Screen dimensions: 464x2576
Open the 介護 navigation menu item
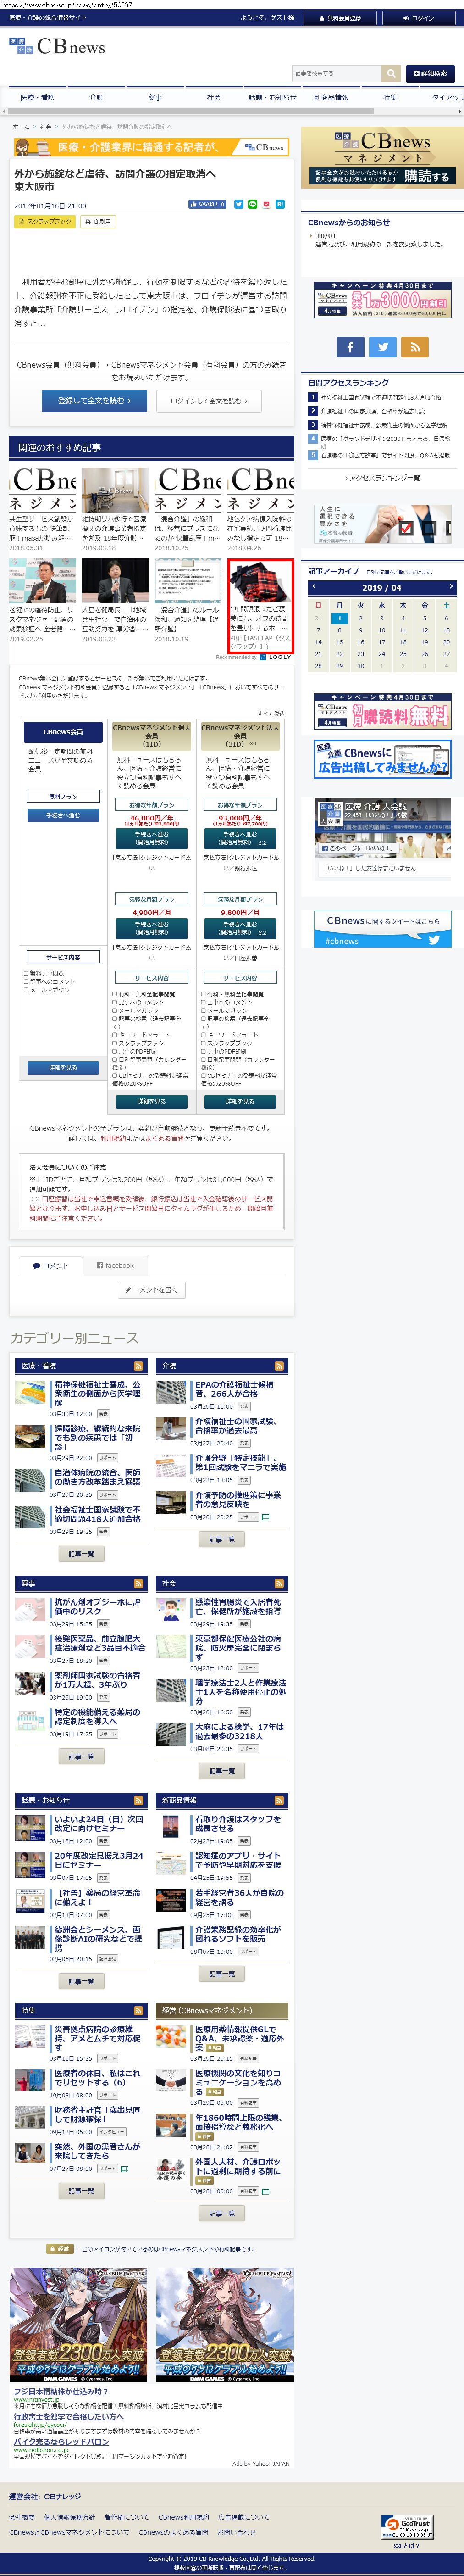point(96,98)
